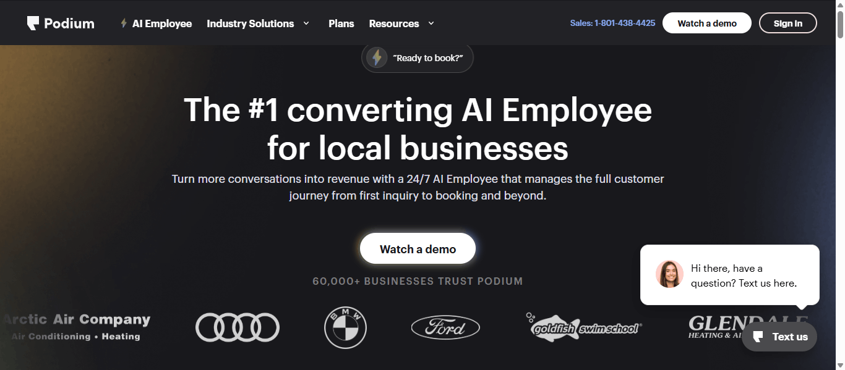Click the Arctic Air Company logo

[77, 327]
